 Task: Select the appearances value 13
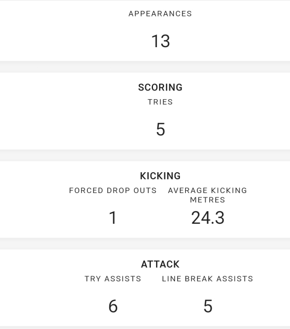coord(161,41)
